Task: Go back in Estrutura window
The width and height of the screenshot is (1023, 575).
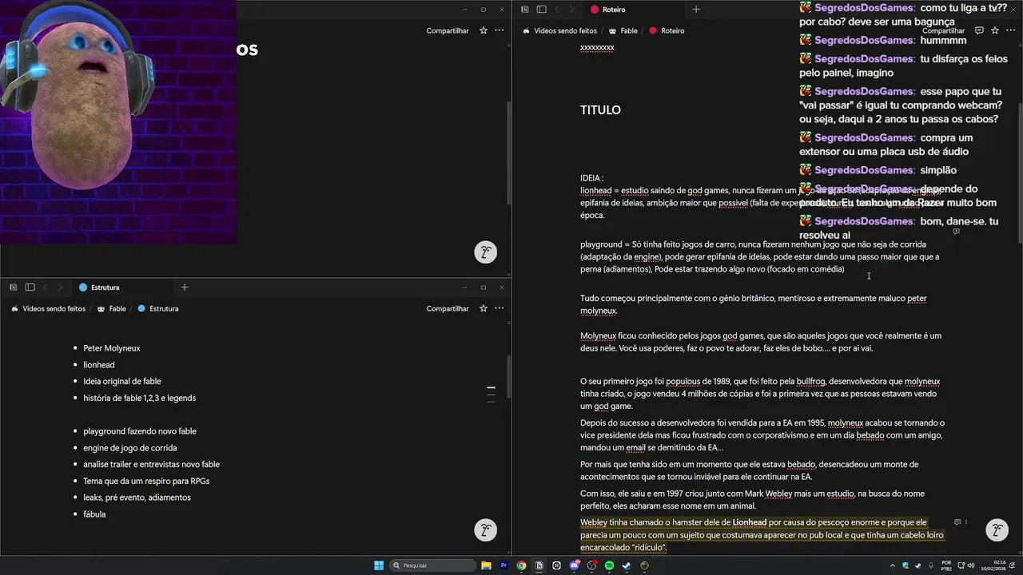Action: [x=45, y=287]
